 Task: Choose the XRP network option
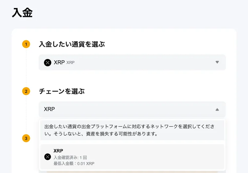[132, 157]
